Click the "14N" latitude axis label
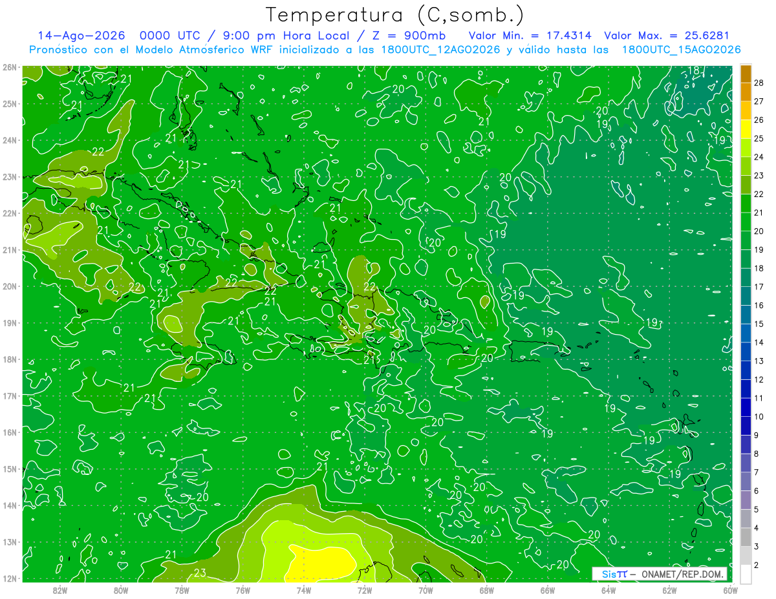 (9, 505)
